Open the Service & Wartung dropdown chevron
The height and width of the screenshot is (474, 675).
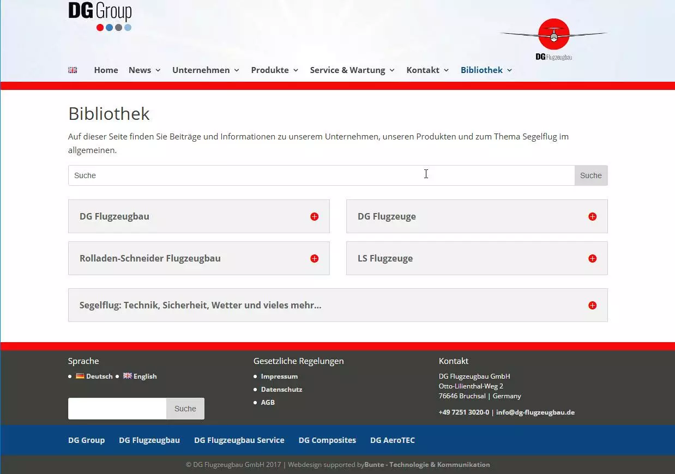click(392, 70)
